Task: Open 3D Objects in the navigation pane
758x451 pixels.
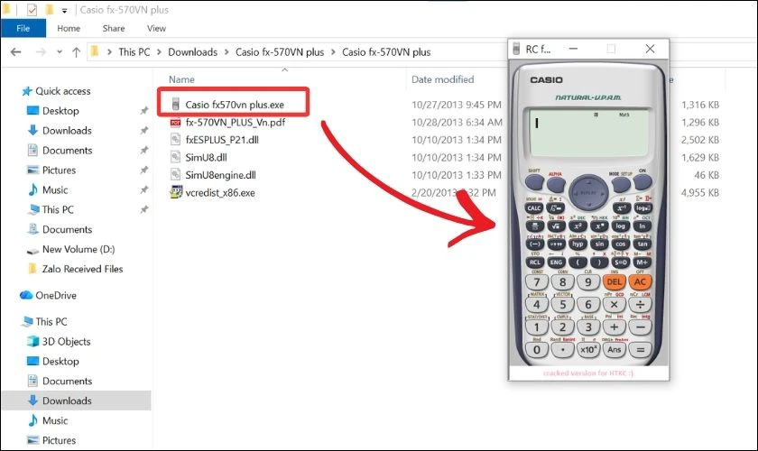Action: pyautogui.click(x=66, y=341)
